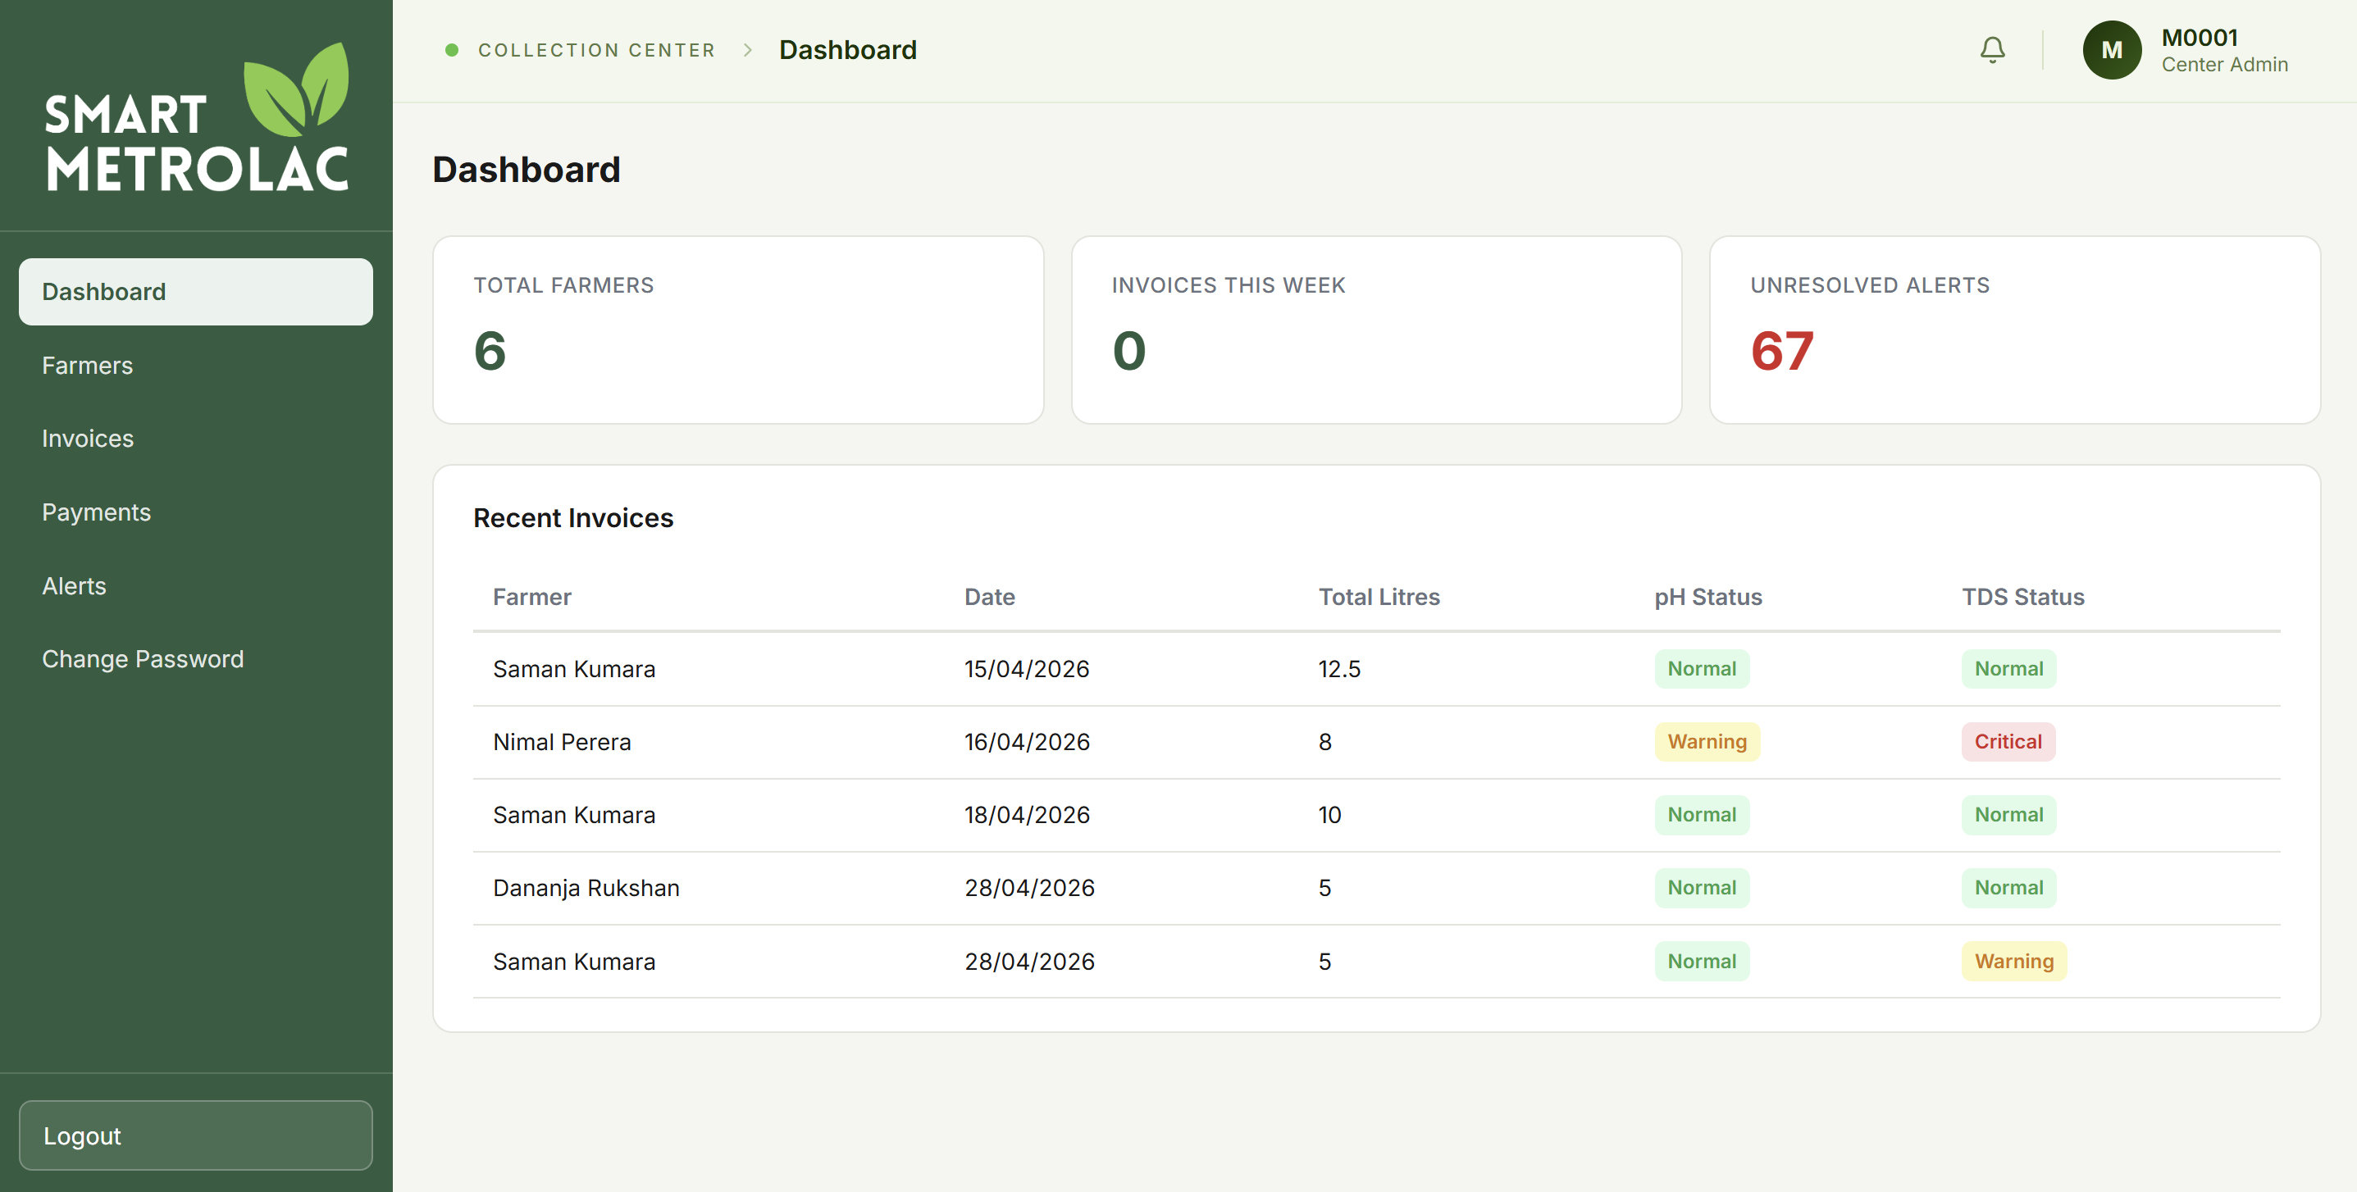Click Dananja Rukshan's Normal TDS badge
2357x1192 pixels.
(x=2008, y=889)
